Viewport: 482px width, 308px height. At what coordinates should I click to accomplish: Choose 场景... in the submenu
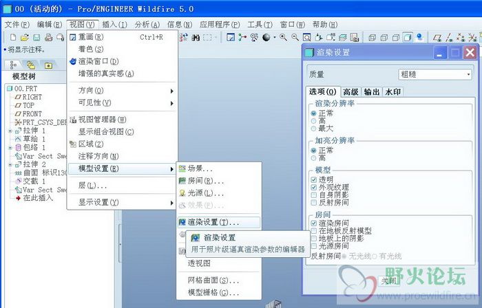coord(219,168)
